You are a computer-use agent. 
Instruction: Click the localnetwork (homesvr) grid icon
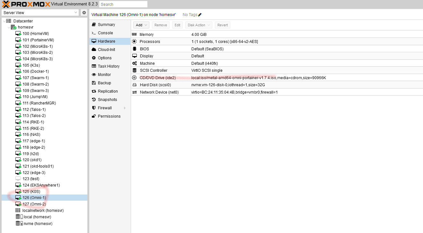click(x=18, y=211)
